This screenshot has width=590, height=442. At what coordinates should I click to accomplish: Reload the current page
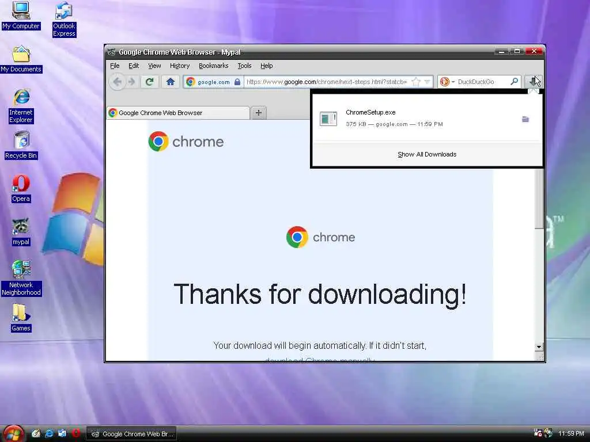[x=150, y=82]
